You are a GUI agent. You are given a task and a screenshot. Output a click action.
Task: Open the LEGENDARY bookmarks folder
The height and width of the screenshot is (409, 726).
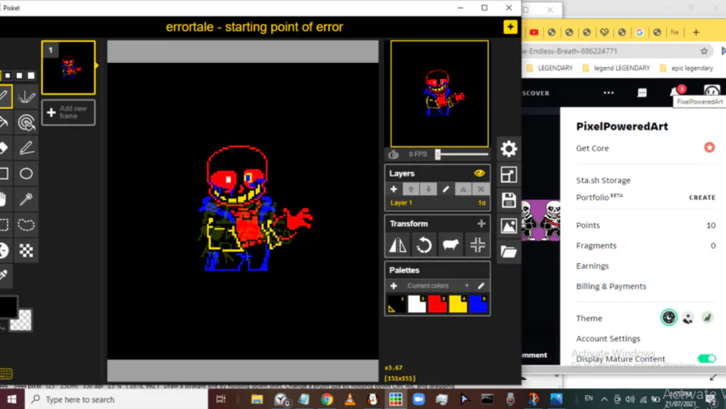549,68
